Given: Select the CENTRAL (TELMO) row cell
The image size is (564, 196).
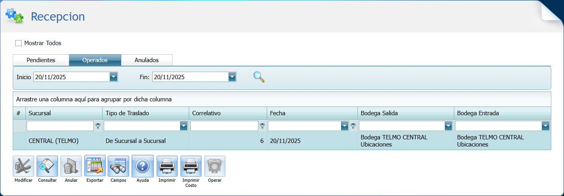Looking at the screenshot, I should [x=64, y=141].
